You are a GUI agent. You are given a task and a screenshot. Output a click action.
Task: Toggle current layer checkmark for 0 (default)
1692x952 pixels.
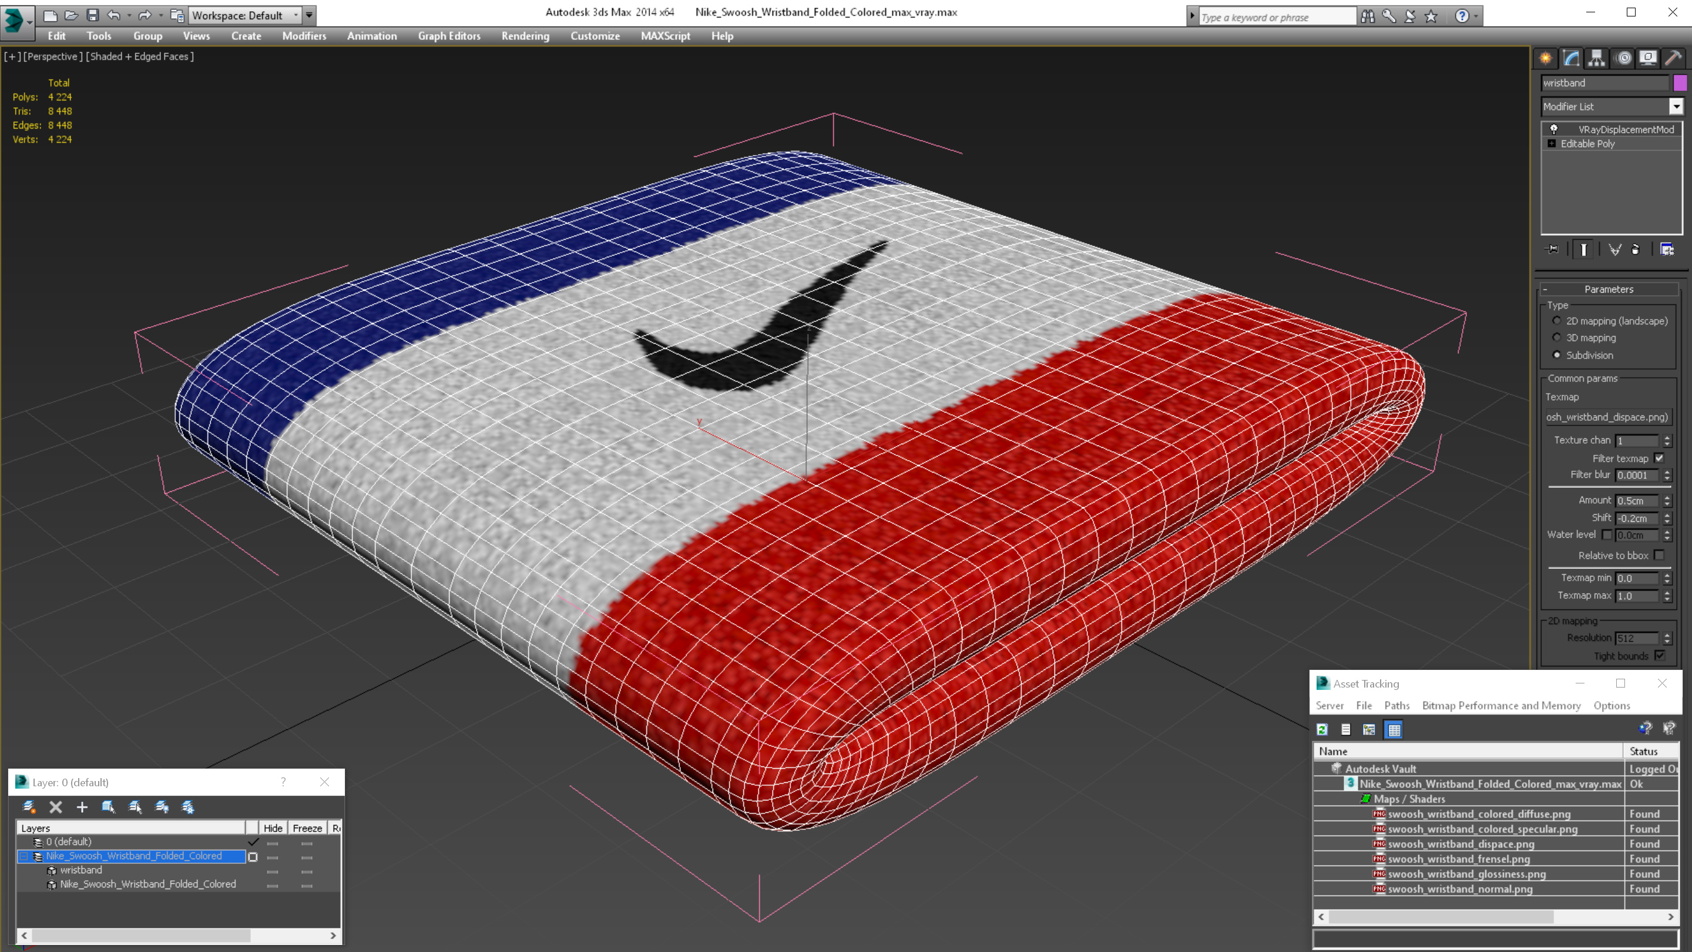[253, 842]
